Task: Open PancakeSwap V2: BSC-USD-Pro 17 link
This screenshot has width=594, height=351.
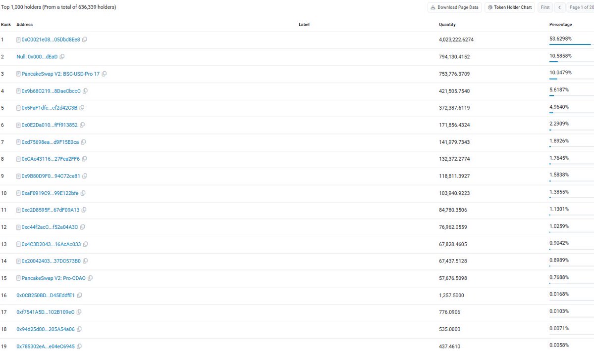Action: [x=60, y=74]
